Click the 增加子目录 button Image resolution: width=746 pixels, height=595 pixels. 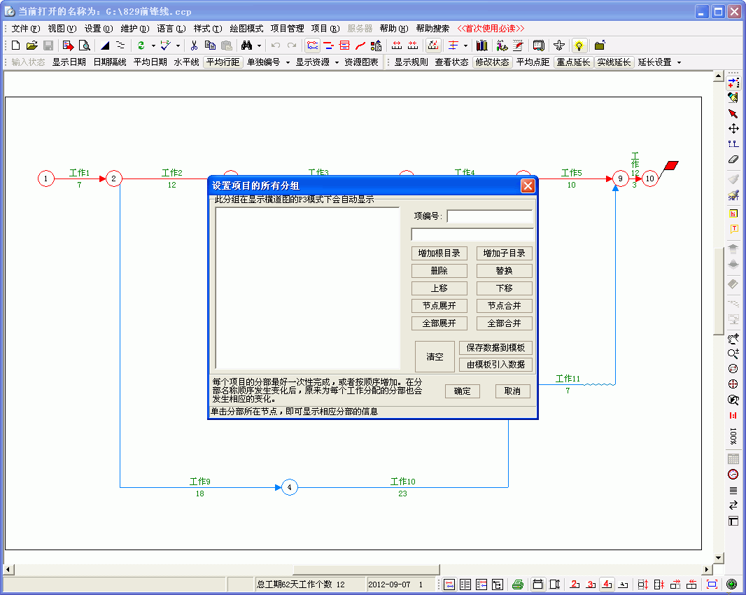point(505,253)
